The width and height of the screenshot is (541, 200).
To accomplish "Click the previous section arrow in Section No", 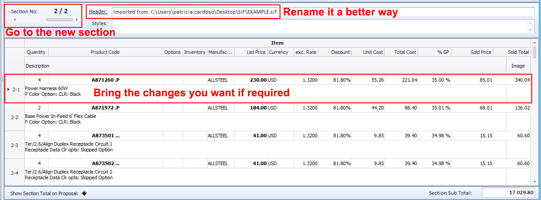I will click(15, 20).
